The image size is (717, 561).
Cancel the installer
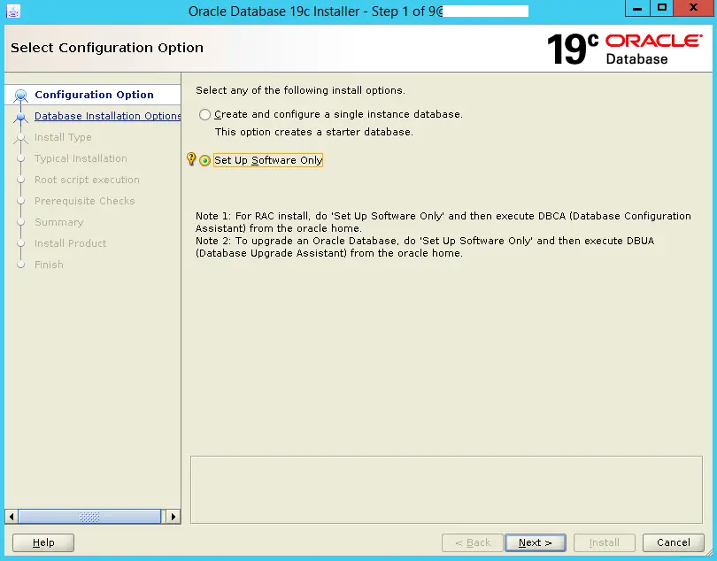(673, 542)
